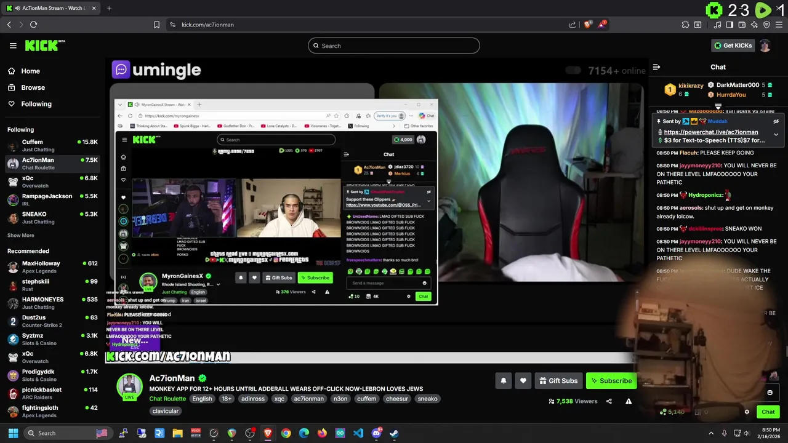Screen dimensions: 788x443
Task: Select the clavicular tag
Action: (x=165, y=411)
